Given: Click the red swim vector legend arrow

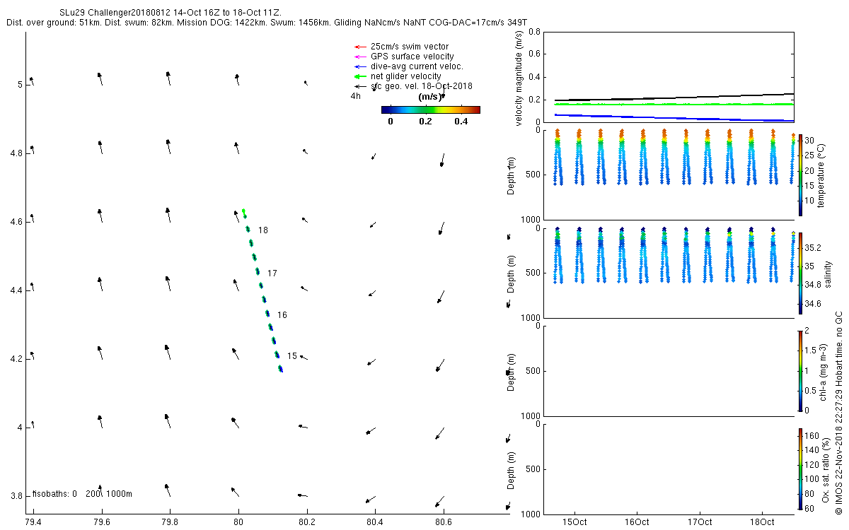Looking at the screenshot, I should (x=359, y=47).
